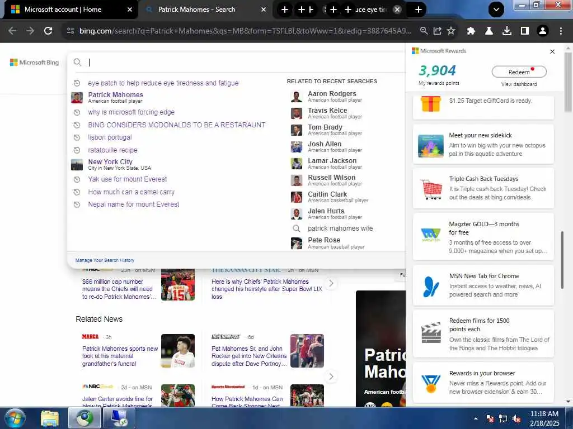Close the Patrick Mahomes - Search tab
The width and height of the screenshot is (573, 429).
tap(264, 9)
